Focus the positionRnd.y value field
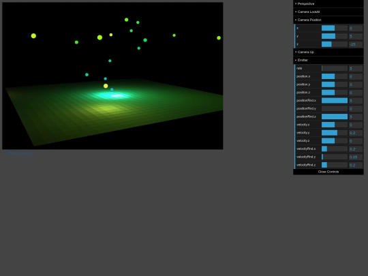The width and height of the screenshot is (368, 276). [356, 108]
